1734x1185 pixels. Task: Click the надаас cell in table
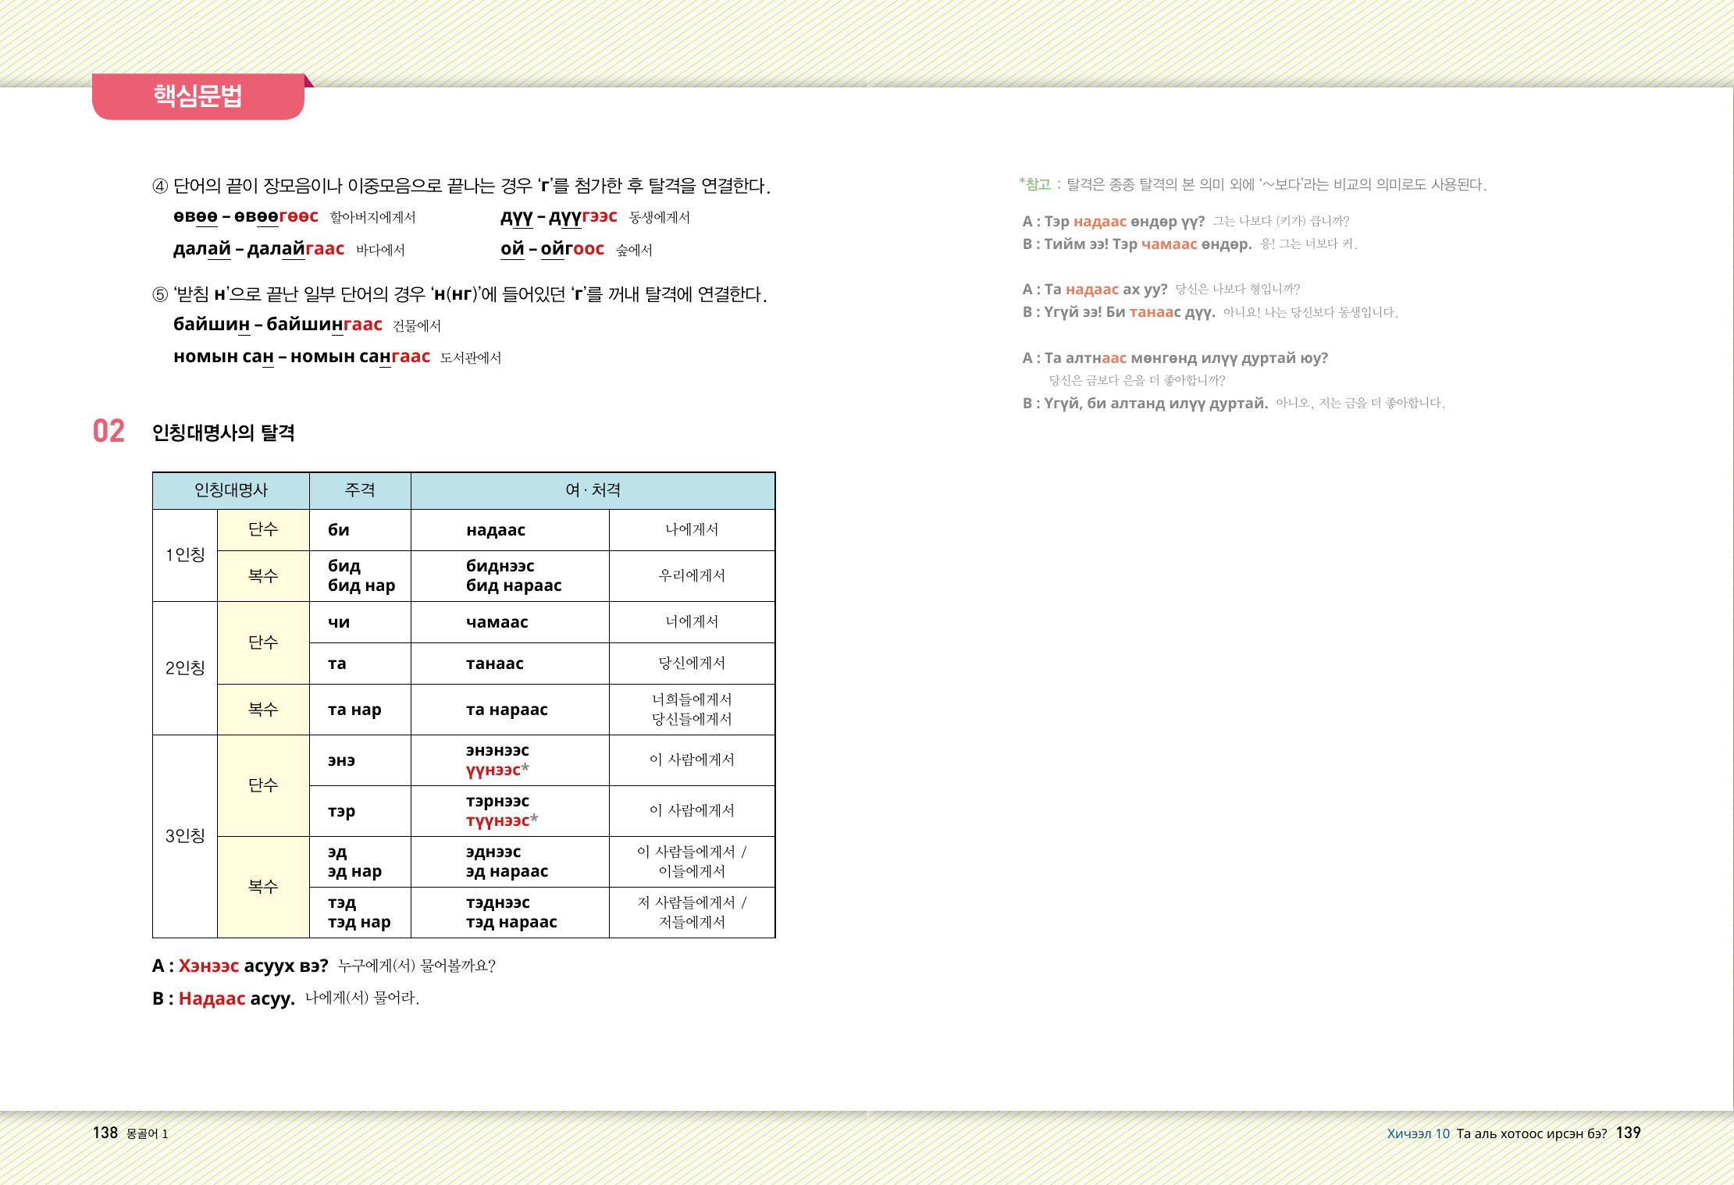[496, 530]
